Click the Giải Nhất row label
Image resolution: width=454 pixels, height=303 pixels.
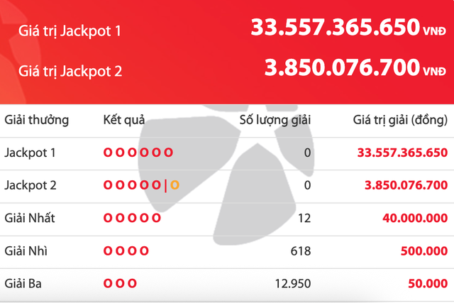click(x=30, y=218)
